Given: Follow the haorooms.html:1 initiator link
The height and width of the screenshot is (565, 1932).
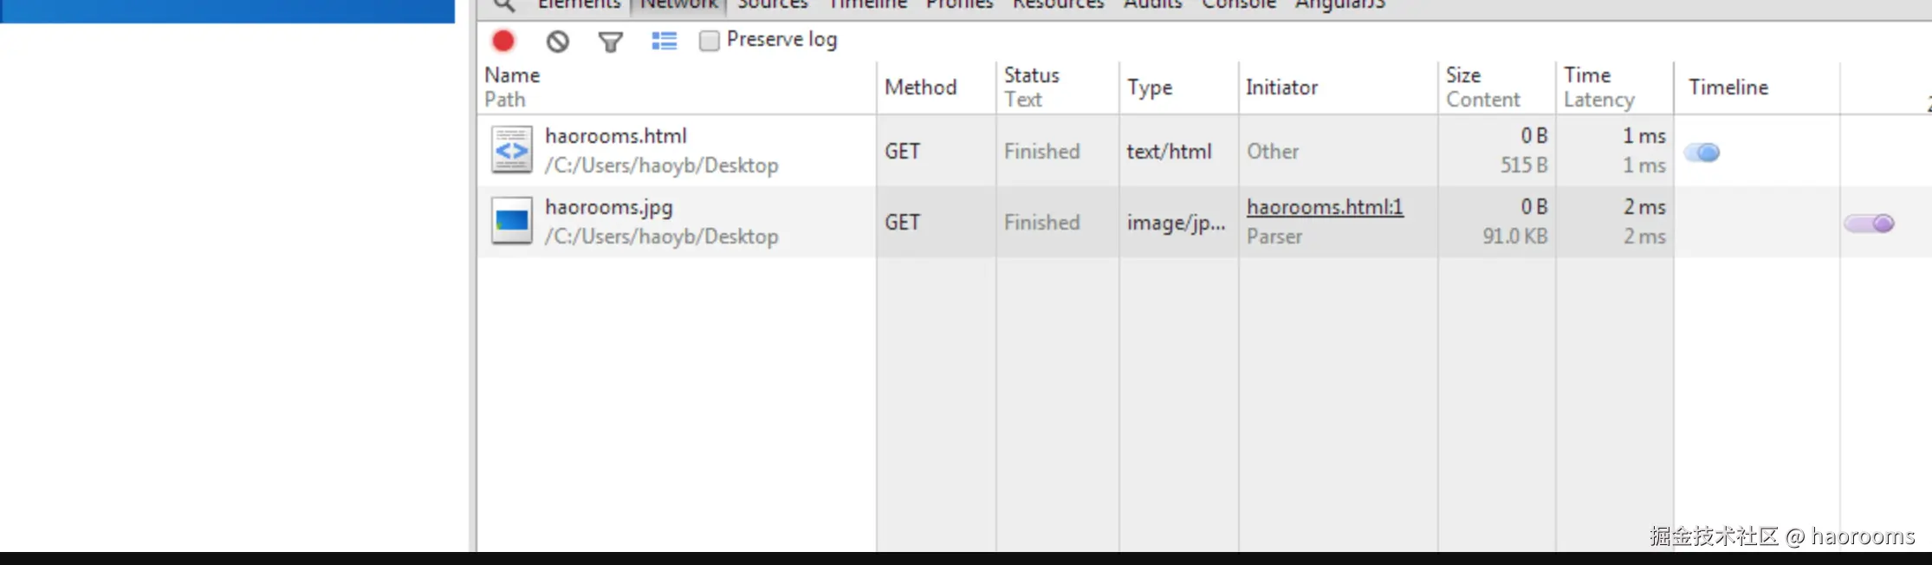Looking at the screenshot, I should [x=1325, y=207].
